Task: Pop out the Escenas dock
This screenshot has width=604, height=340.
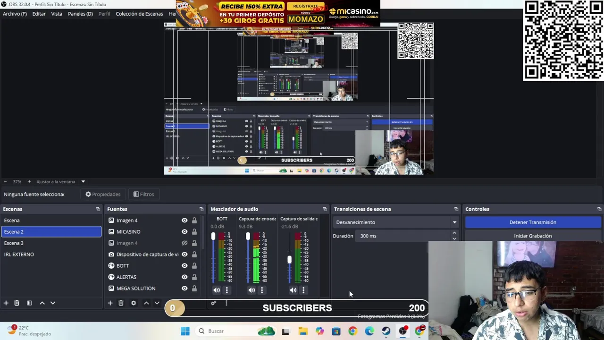Action: 98,209
